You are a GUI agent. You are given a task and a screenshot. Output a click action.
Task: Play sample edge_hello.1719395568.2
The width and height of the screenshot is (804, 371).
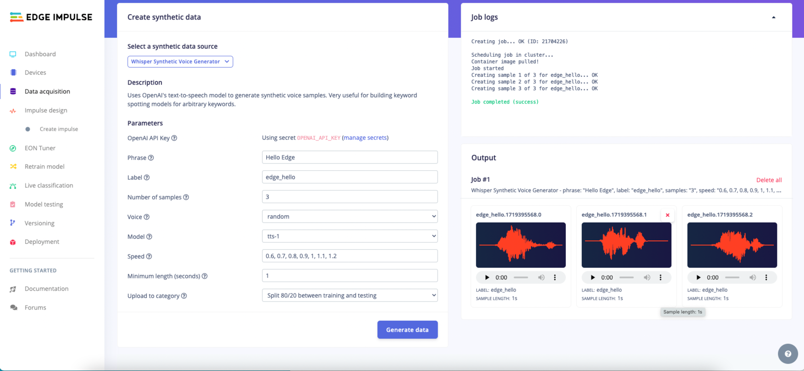698,277
